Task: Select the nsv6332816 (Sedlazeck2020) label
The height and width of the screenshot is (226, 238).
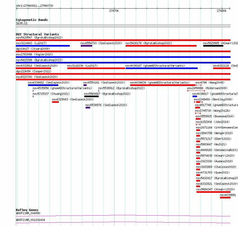Action: point(37,66)
